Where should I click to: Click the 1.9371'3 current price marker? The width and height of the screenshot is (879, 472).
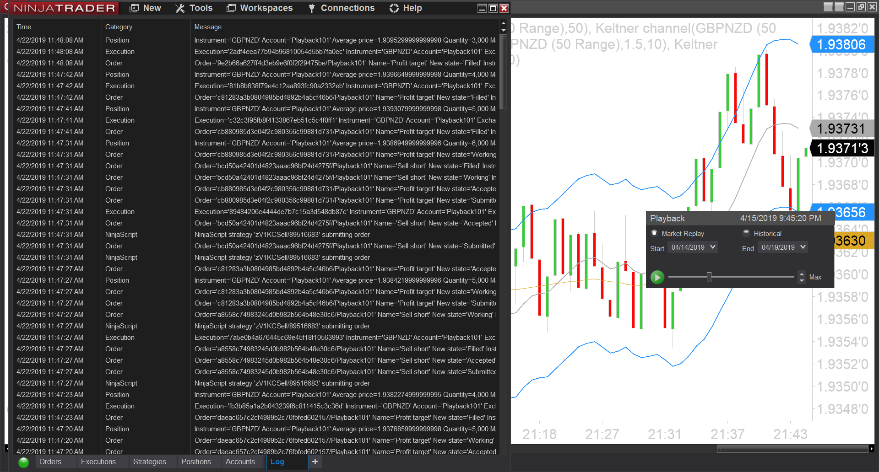(842, 148)
